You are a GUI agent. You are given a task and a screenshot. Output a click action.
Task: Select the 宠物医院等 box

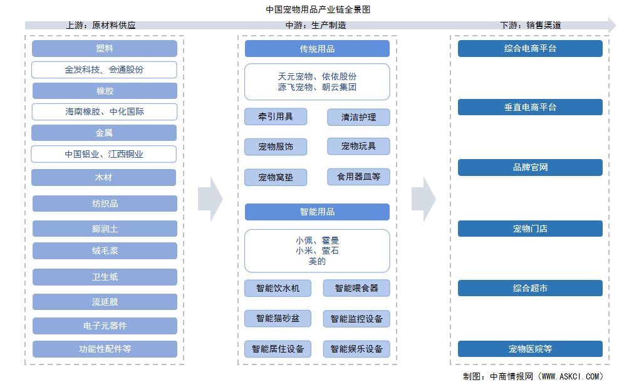pos(530,349)
